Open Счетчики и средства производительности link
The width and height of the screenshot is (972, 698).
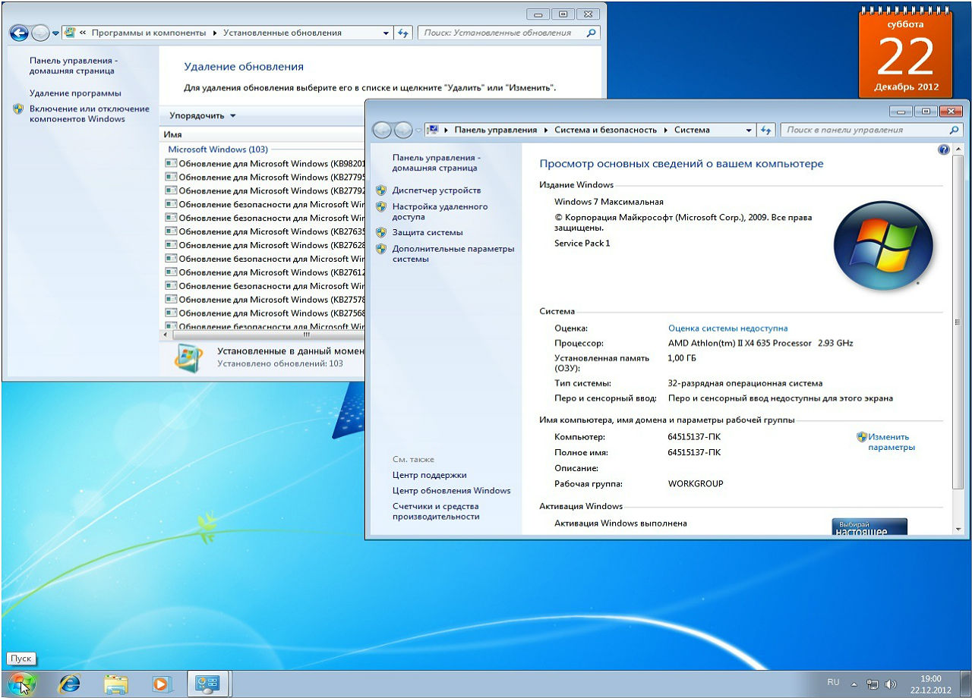pos(436,511)
